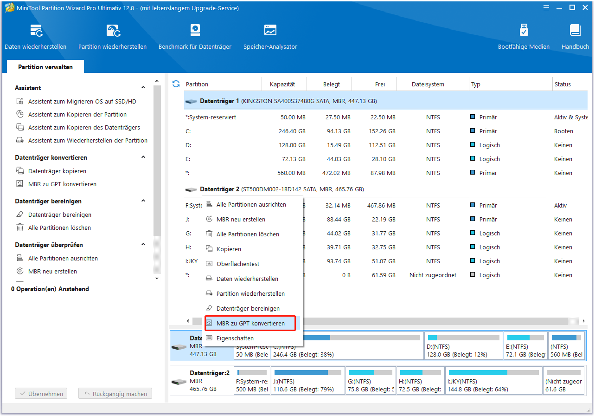Screen dimensions: 595x416
Task: Choose Alle Partitionen ausrichten in context menu
Action: point(253,204)
